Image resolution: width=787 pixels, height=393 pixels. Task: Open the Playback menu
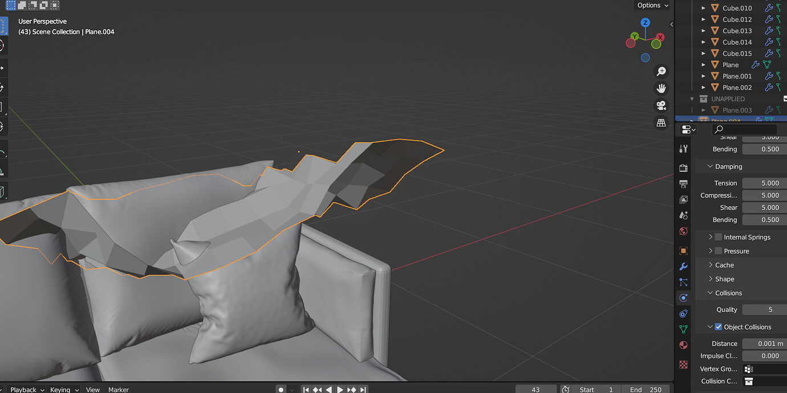click(27, 390)
